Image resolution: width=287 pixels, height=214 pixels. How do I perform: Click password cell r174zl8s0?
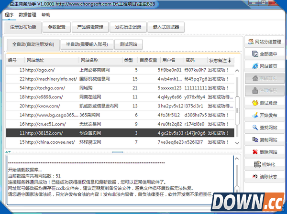pyautogui.click(x=194, y=124)
